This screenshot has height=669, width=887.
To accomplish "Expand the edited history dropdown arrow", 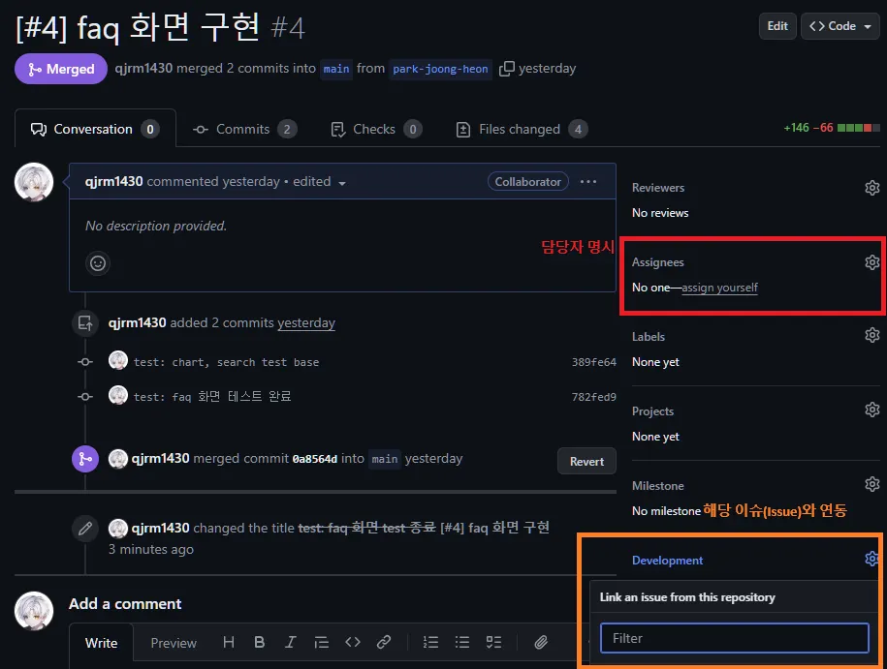I will point(341,183).
